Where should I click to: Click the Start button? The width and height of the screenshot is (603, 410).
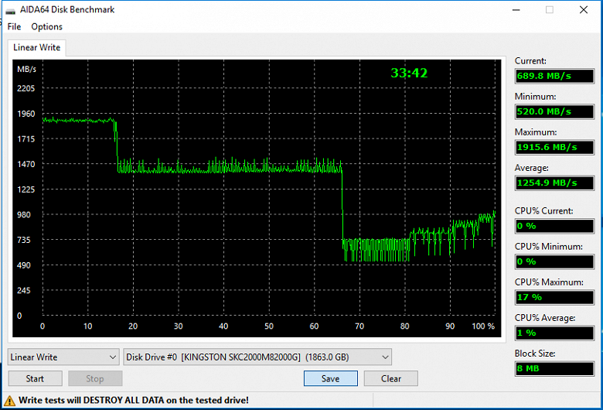point(35,379)
